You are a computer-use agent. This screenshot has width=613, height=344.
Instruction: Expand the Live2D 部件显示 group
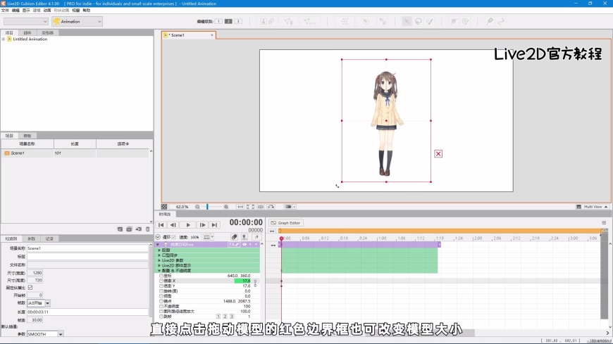coord(159,265)
